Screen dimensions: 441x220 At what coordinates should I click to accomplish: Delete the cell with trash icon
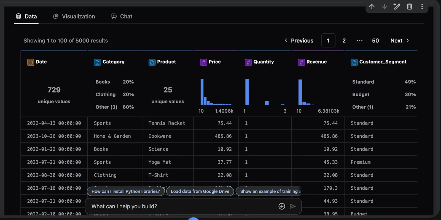[410, 7]
